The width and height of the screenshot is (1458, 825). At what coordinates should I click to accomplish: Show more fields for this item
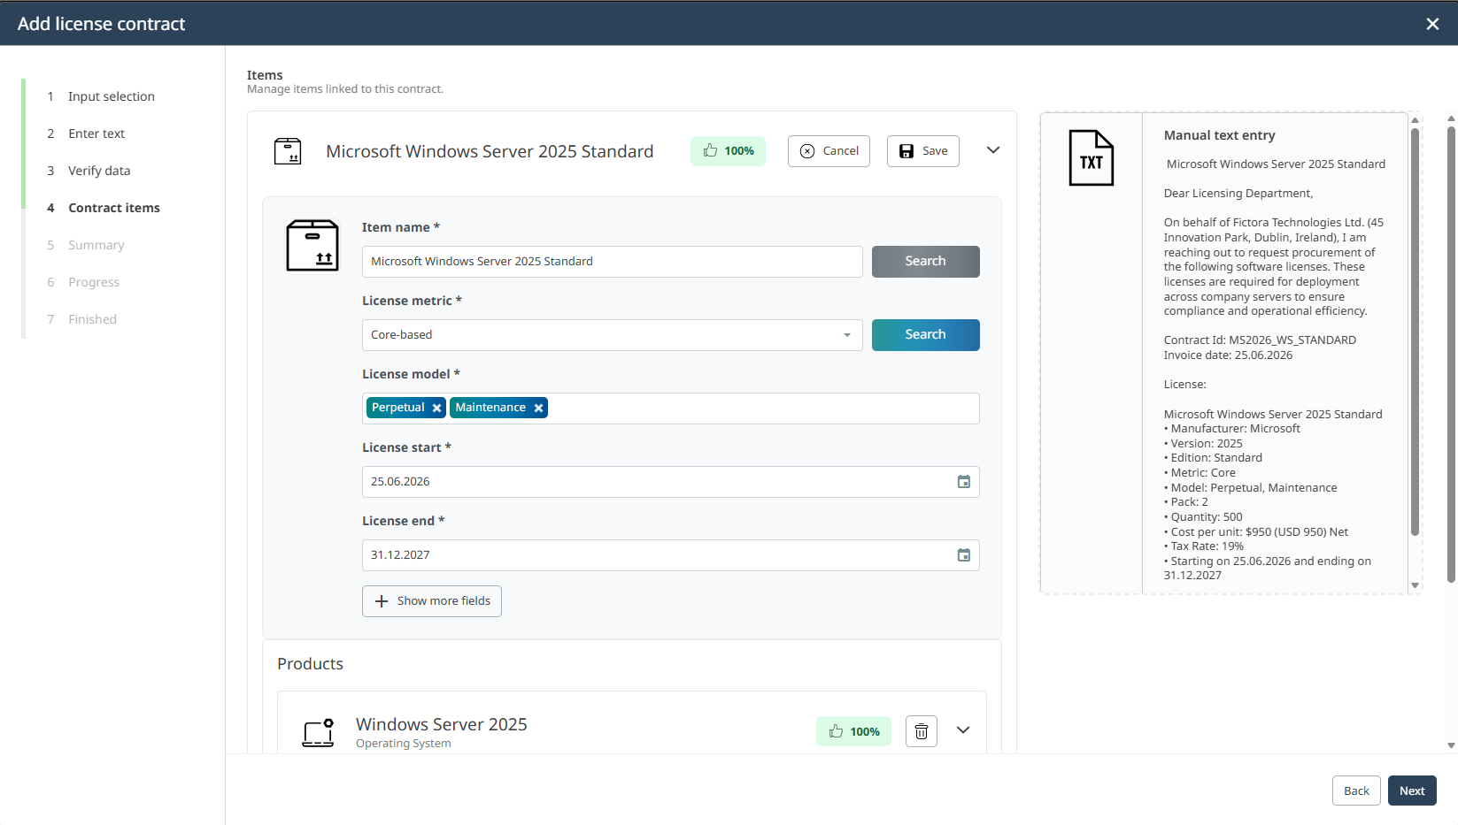pos(432,601)
